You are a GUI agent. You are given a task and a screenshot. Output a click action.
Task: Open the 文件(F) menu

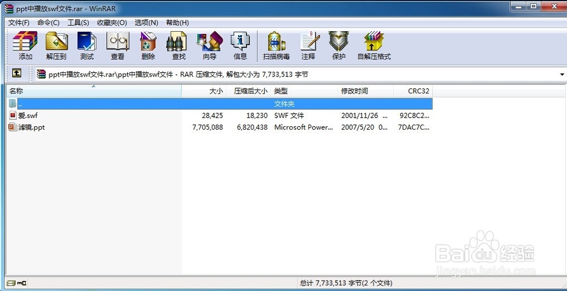19,23
